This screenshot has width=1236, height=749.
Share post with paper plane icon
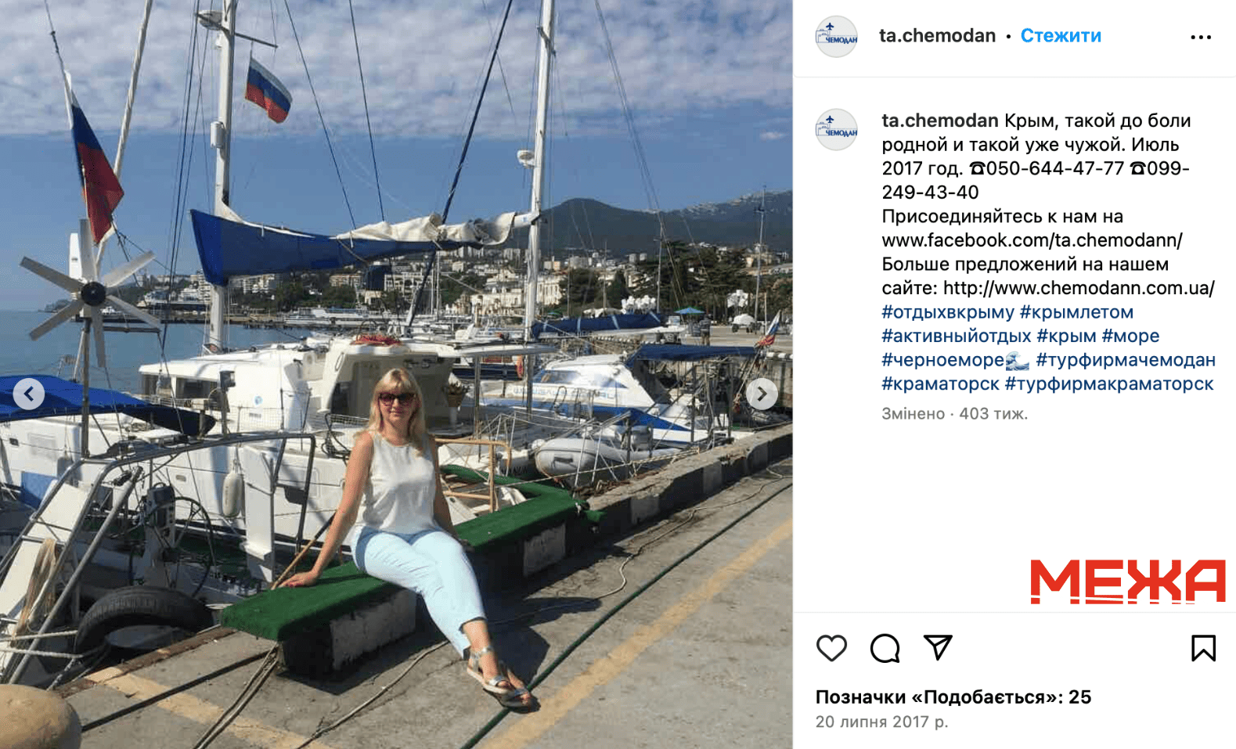[x=938, y=647]
